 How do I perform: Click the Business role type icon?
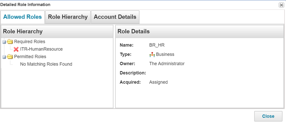coord(152,54)
